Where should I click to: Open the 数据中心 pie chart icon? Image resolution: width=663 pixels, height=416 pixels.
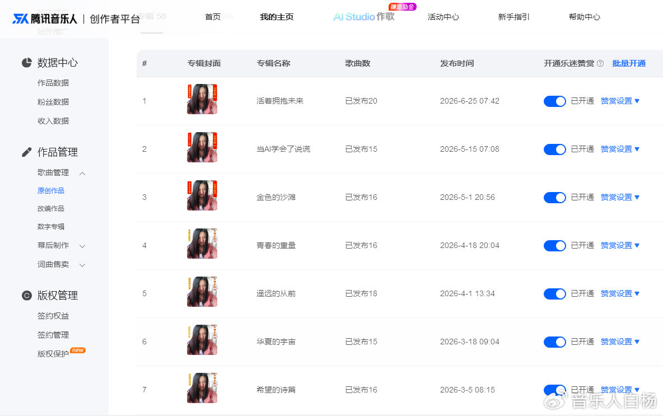[x=27, y=63]
